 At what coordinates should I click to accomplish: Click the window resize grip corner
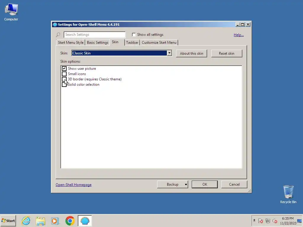tap(249, 191)
